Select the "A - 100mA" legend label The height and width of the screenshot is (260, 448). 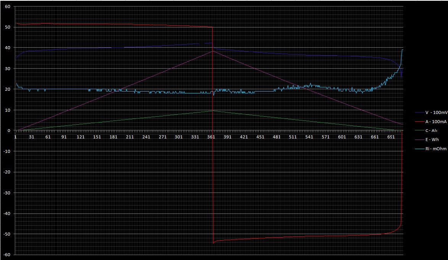click(x=437, y=122)
